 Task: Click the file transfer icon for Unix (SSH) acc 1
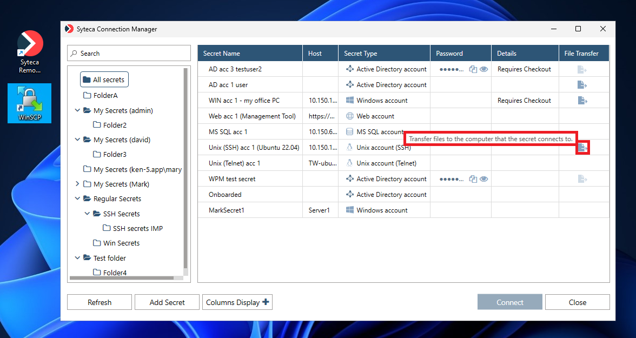(582, 147)
